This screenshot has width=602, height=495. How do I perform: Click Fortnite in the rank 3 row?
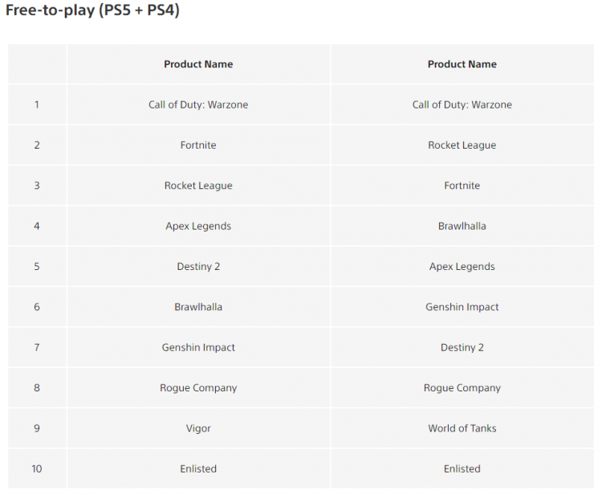pyautogui.click(x=462, y=186)
